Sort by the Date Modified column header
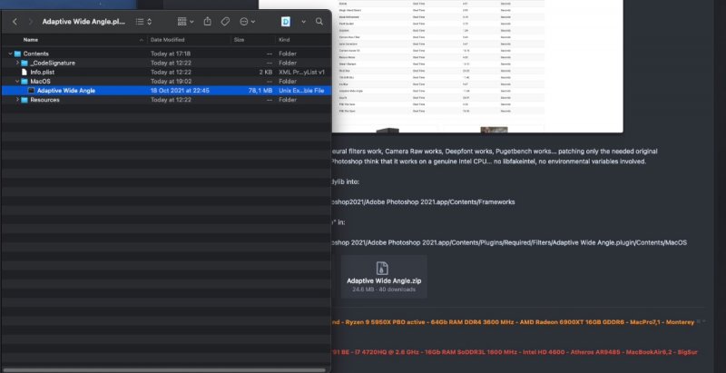 [169, 40]
